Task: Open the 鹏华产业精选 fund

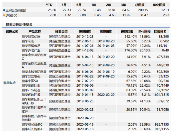Action: (x=31, y=90)
